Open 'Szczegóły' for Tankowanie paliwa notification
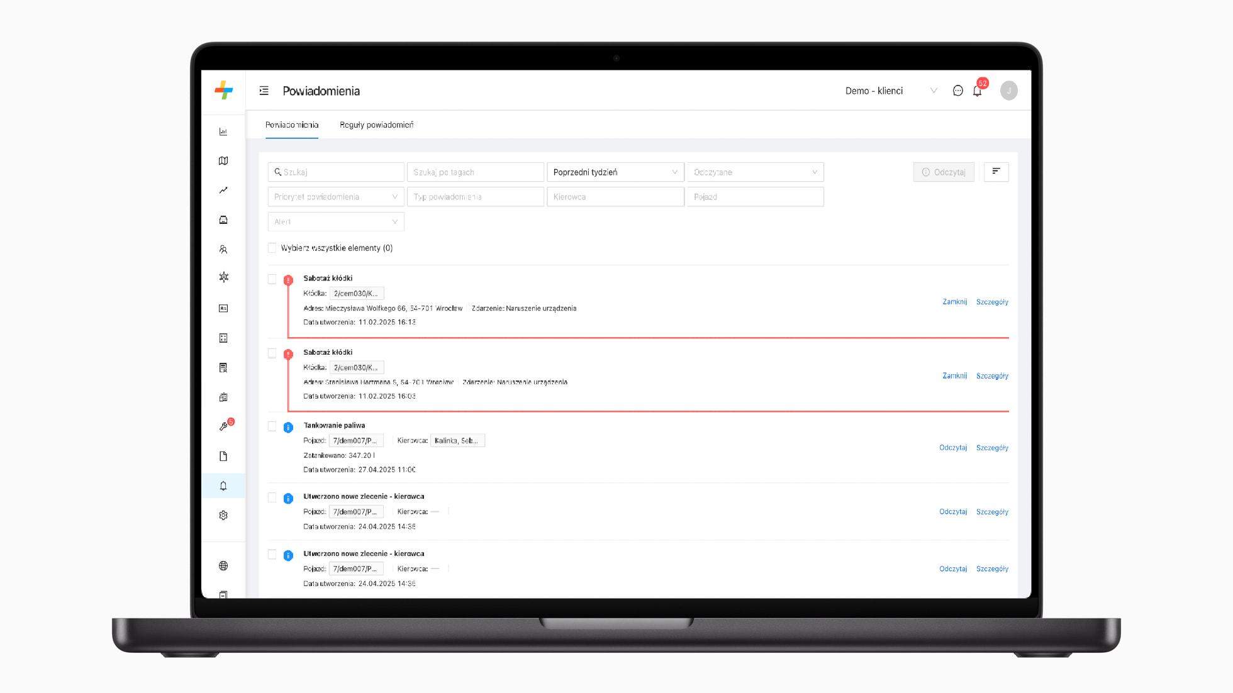The width and height of the screenshot is (1233, 693). 992,448
